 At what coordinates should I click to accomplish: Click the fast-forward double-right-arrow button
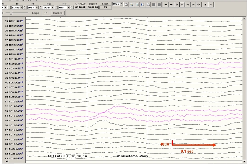click(171, 5)
